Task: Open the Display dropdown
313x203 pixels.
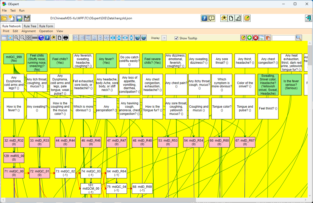Action: (164, 38)
